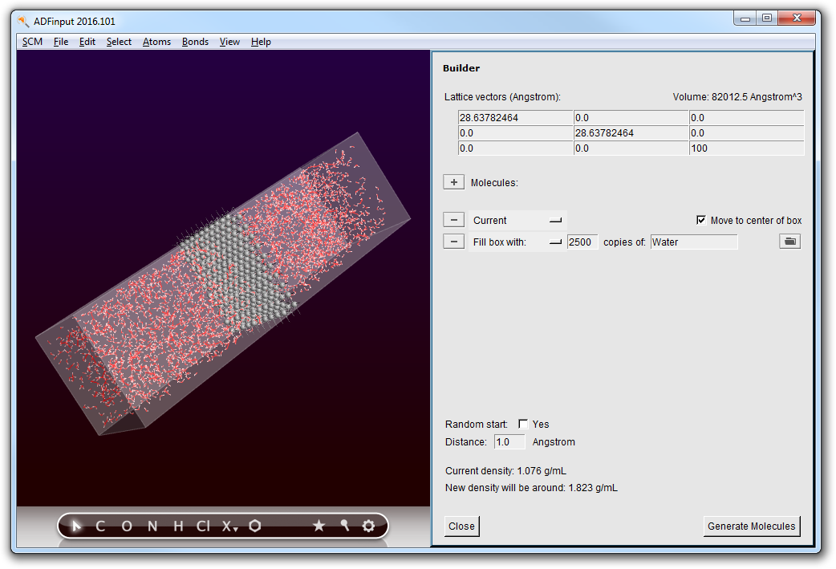The image size is (836, 569).
Task: Edit second row z lattice value 0.0
Action: pos(746,132)
